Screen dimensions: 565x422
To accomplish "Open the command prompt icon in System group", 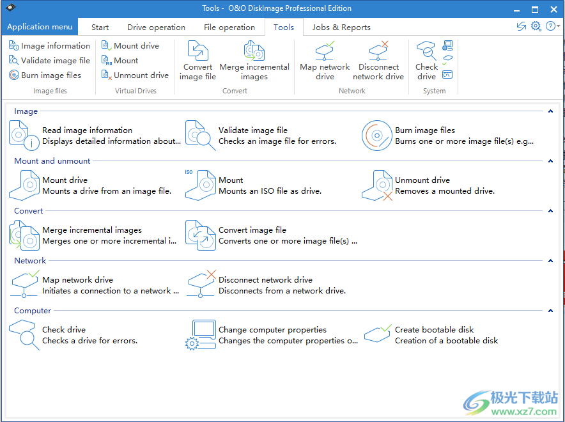I will [x=447, y=74].
